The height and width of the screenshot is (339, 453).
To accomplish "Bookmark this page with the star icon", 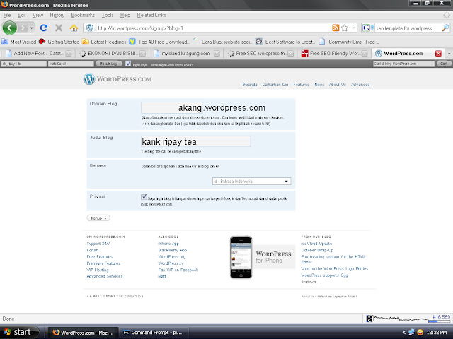I will pos(345,28).
